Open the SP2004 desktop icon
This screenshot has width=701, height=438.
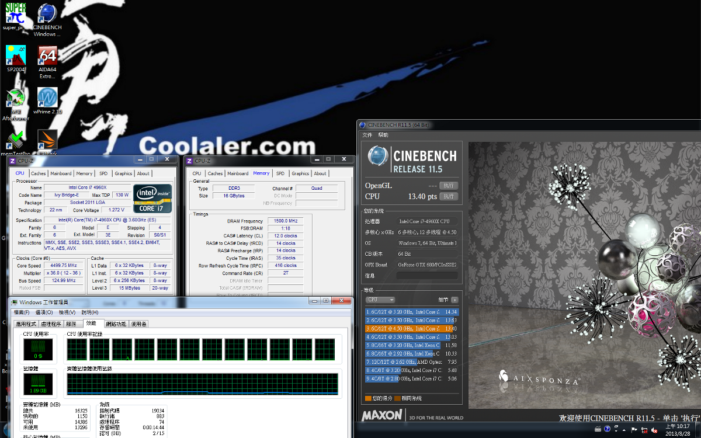pos(16,58)
